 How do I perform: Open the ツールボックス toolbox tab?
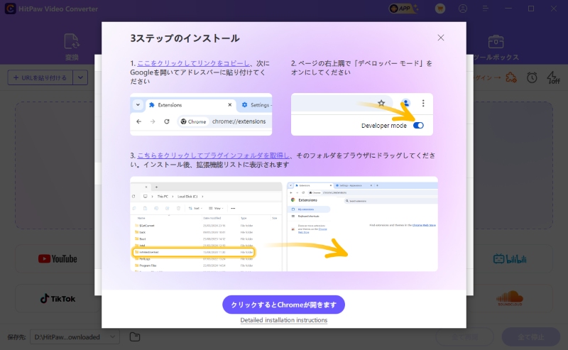(x=496, y=48)
